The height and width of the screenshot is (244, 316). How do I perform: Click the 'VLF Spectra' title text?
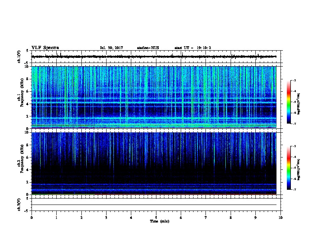(x=45, y=48)
